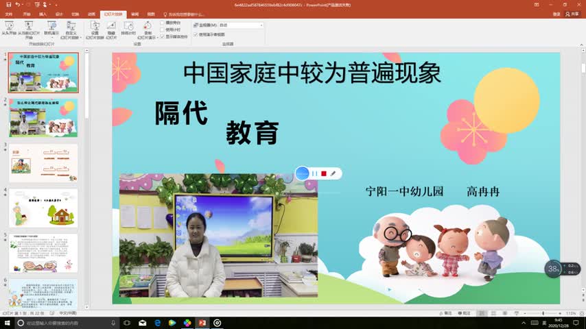The height and width of the screenshot is (329, 586).
Task: Switch to the Design (设计) tab
Action: (59, 14)
